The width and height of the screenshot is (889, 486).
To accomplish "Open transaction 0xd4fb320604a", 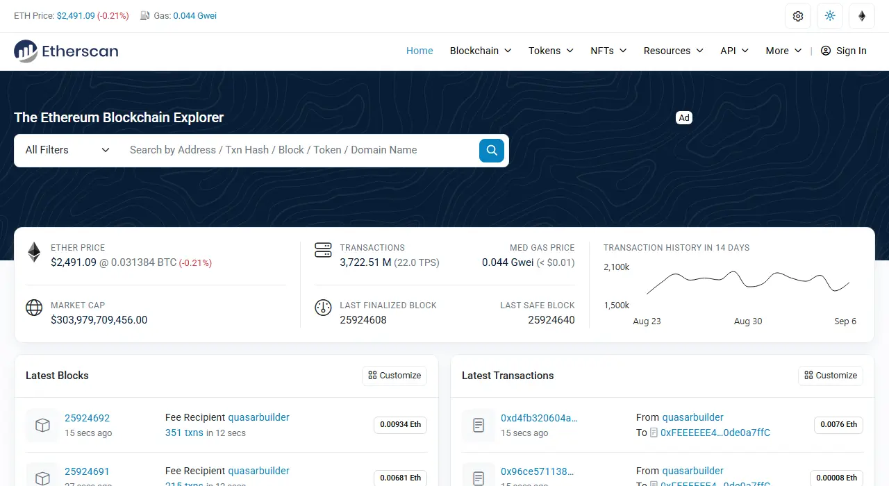I will coord(539,418).
